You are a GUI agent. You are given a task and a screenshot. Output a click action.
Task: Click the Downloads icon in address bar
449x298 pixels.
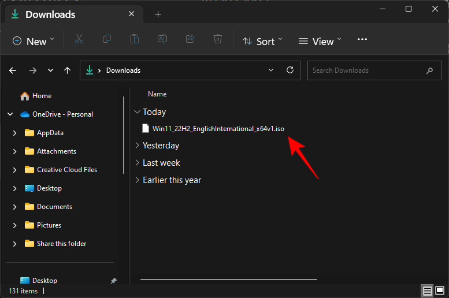click(90, 70)
